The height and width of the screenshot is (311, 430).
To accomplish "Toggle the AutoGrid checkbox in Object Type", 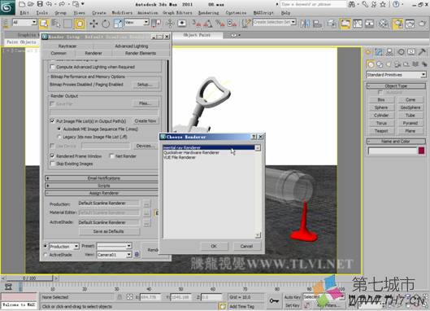I will click(x=380, y=92).
